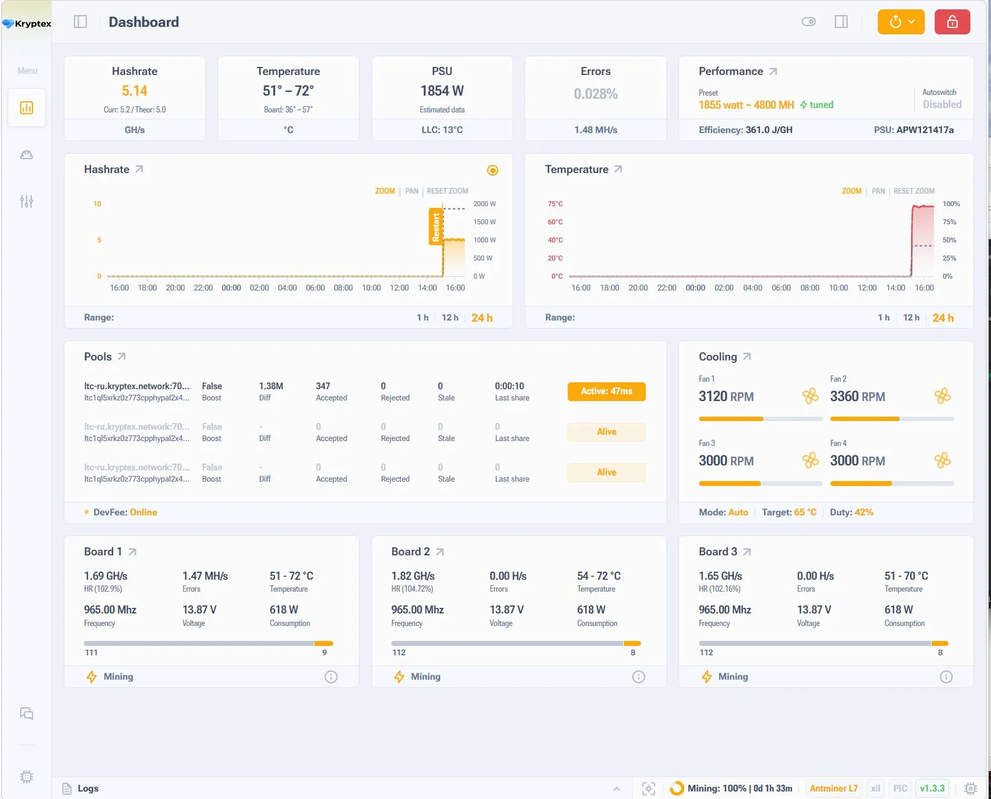Click Board 1 Mining lightning icon
Screen dimensions: 991x799
tap(91, 677)
